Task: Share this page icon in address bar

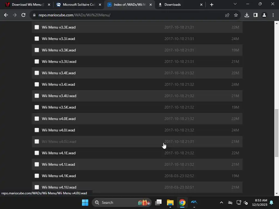Action: tap(227, 15)
